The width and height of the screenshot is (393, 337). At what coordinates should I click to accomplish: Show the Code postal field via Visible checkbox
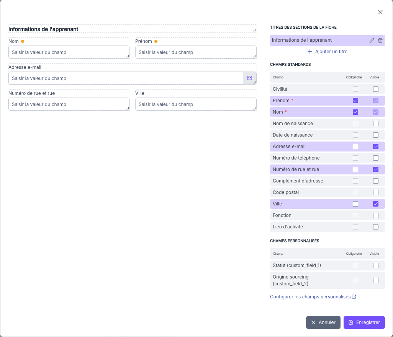(375, 192)
